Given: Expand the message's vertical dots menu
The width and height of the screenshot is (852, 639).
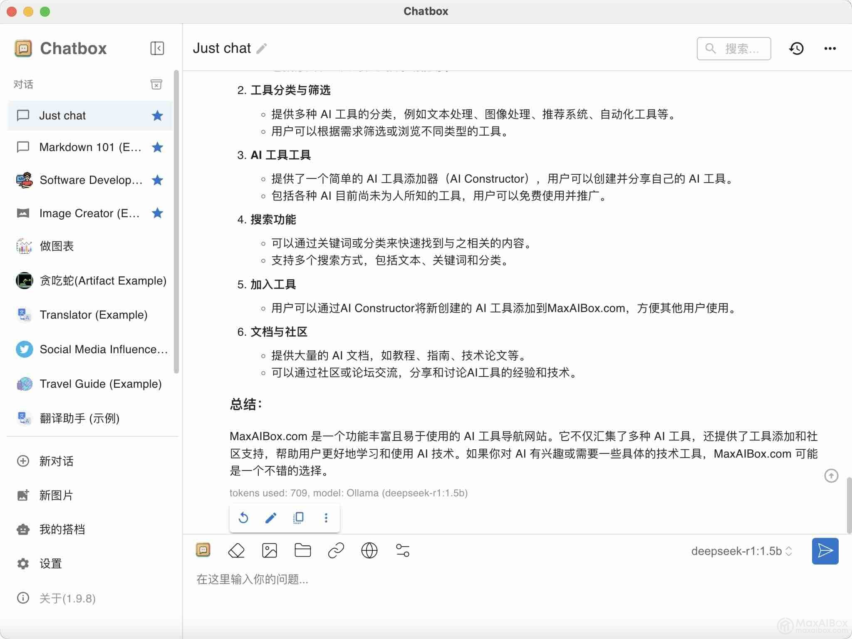Looking at the screenshot, I should click(326, 518).
